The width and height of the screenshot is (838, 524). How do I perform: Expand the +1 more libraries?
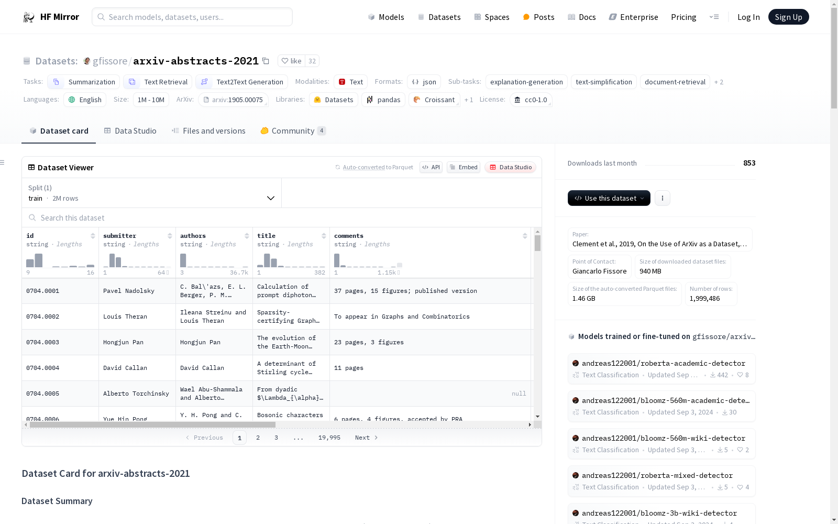click(469, 100)
